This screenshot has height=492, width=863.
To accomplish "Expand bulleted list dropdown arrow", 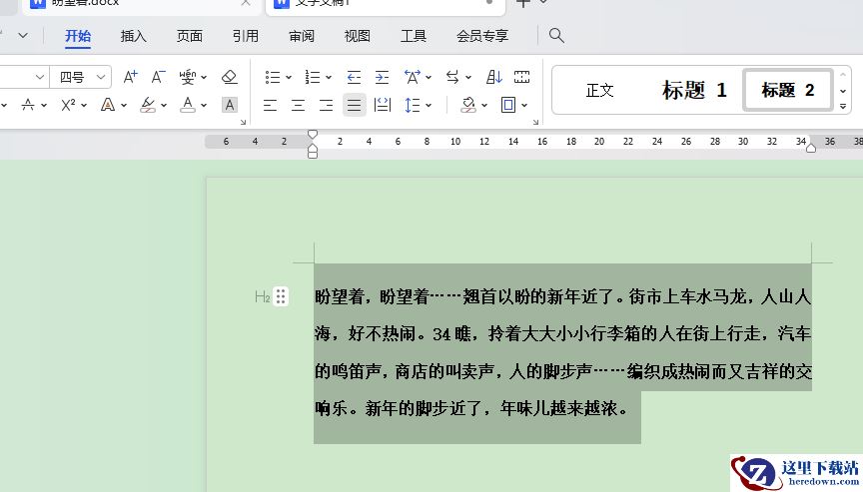I will tap(289, 78).
